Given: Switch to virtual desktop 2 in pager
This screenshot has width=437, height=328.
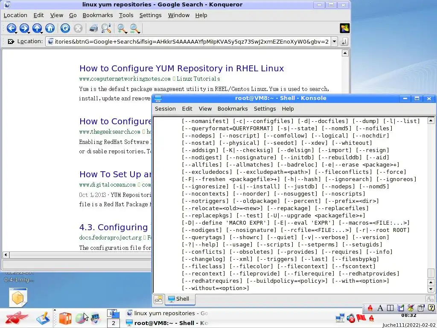Looking at the screenshot, I should coord(114,323).
